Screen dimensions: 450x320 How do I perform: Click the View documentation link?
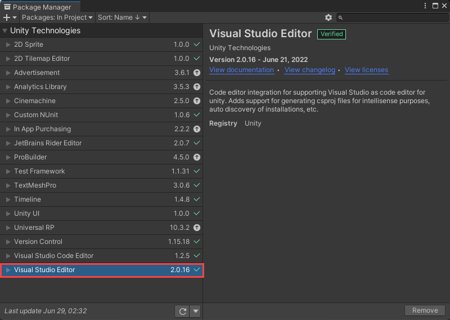pos(241,70)
